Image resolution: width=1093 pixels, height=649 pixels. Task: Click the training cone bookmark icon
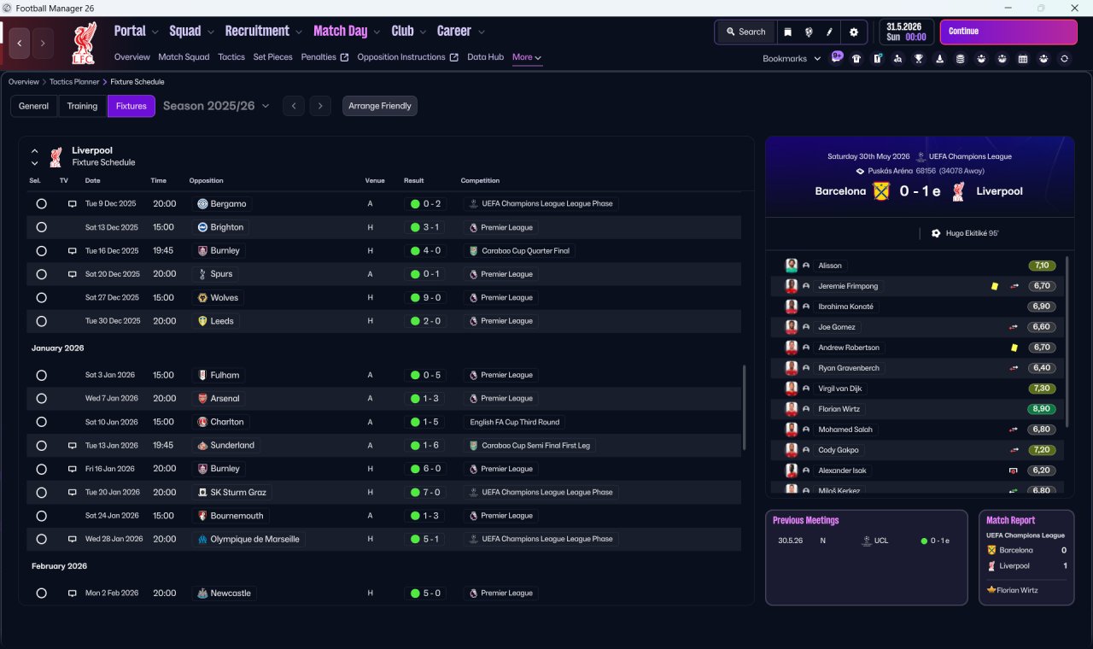pos(940,59)
